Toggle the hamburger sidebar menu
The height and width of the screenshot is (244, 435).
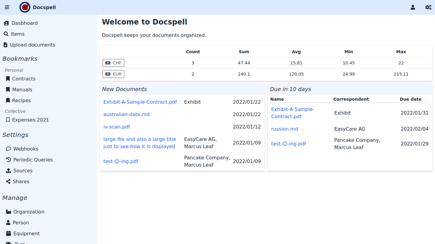click(x=7, y=7)
